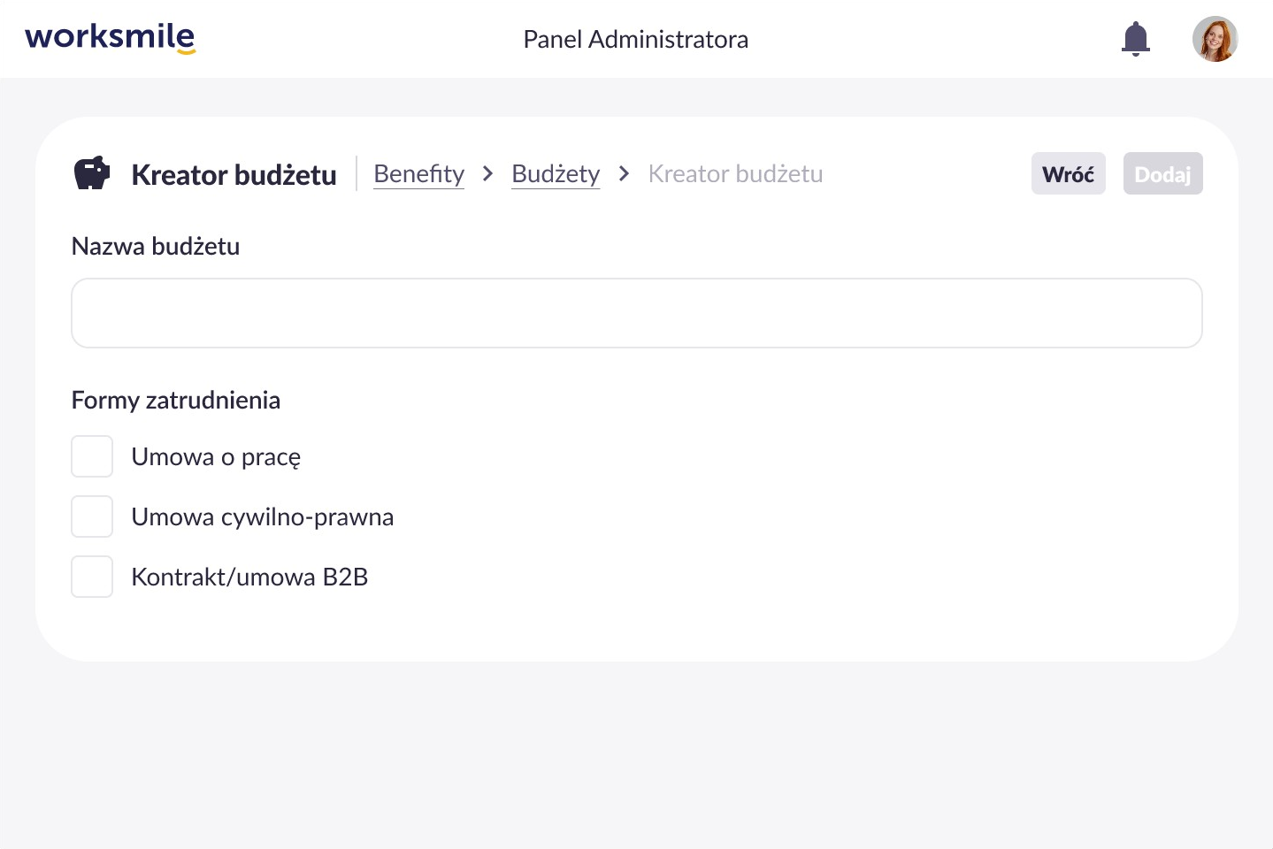1273x849 pixels.
Task: Click the chevron between Benefity and Budżety
Action: (x=487, y=173)
